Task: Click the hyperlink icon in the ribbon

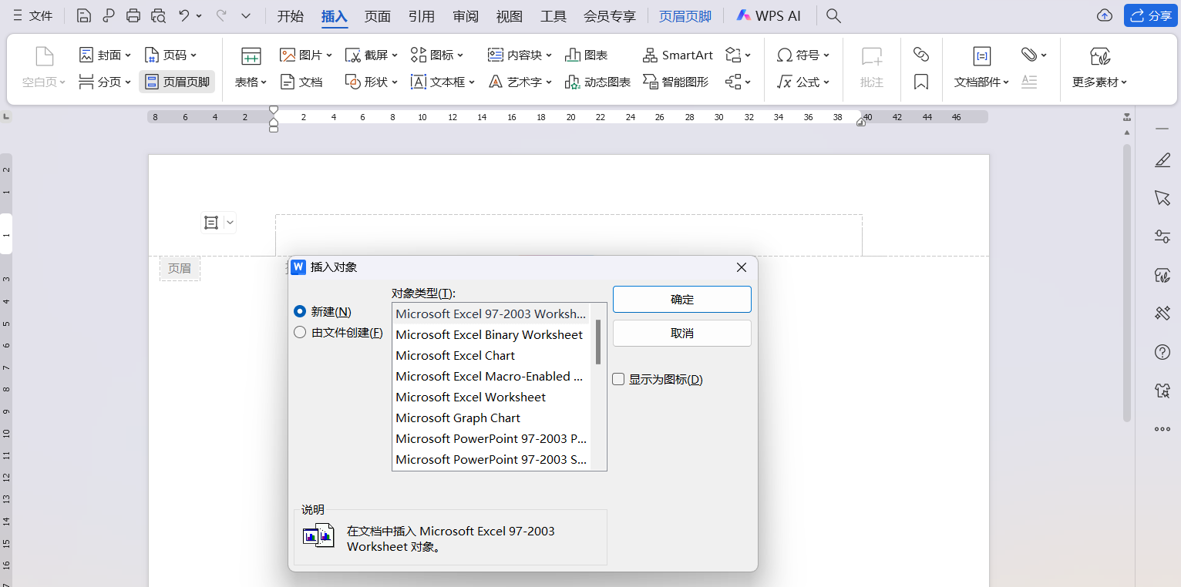Action: (x=920, y=54)
